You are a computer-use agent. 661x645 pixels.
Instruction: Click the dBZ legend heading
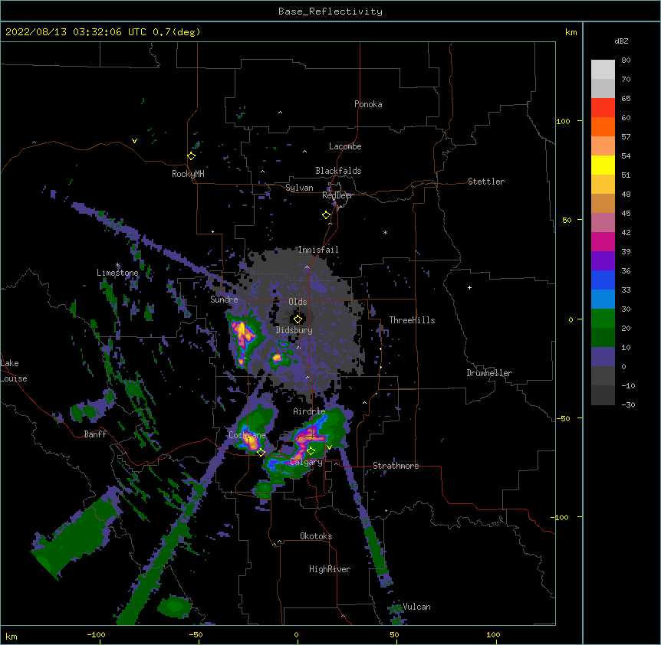pyautogui.click(x=621, y=41)
